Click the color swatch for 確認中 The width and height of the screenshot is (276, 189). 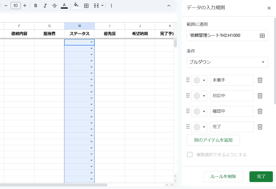coord(197,111)
